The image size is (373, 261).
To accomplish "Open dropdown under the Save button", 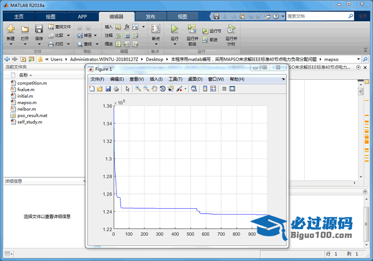I will 39,44.
